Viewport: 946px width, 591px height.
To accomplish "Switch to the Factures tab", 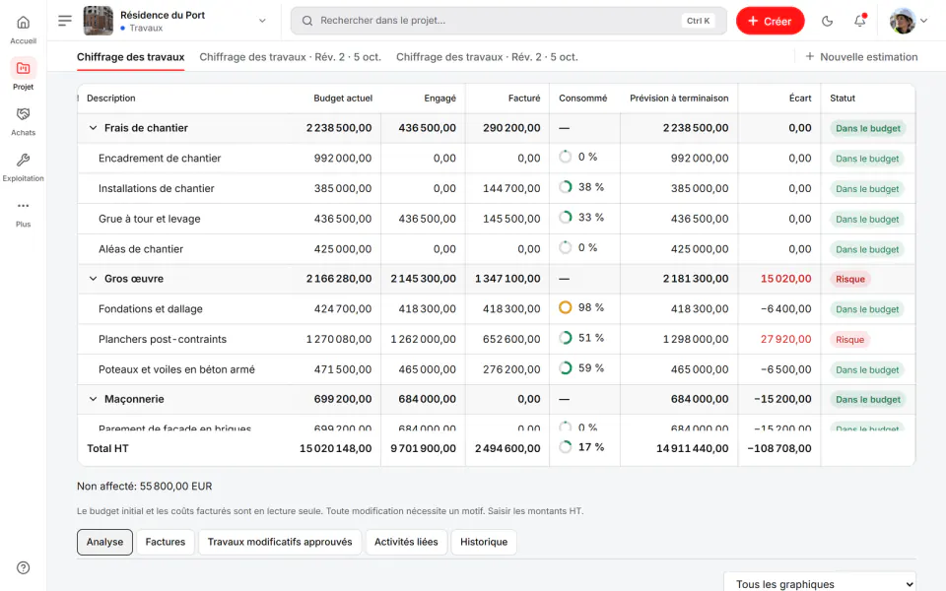I will click(x=166, y=542).
